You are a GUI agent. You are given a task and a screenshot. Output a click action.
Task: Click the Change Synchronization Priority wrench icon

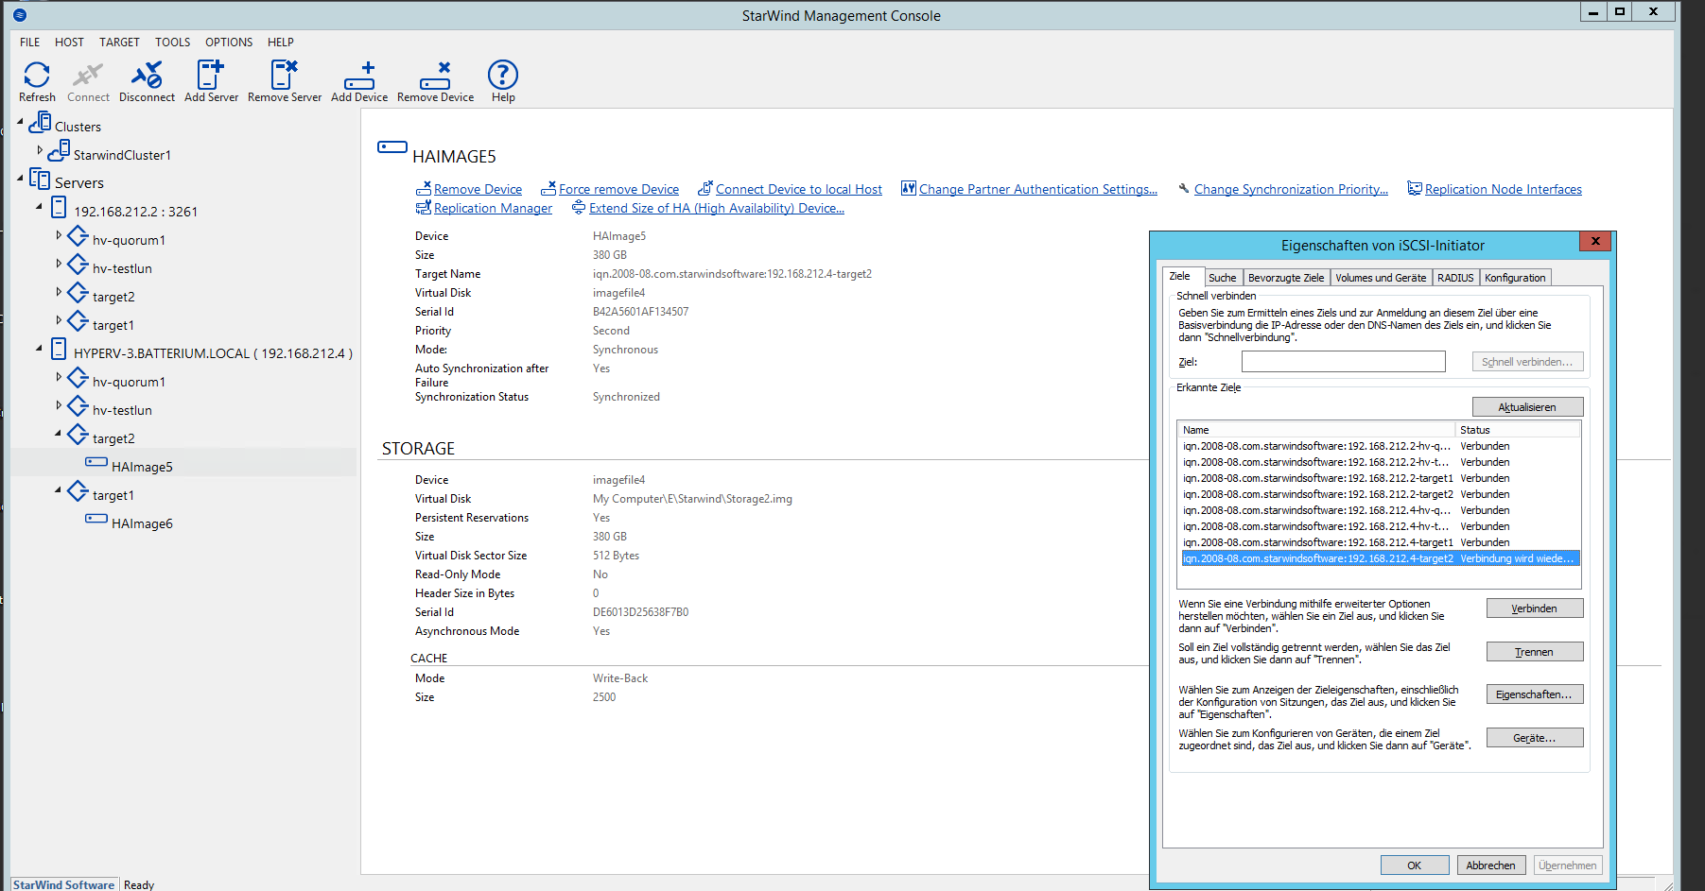pyautogui.click(x=1184, y=188)
